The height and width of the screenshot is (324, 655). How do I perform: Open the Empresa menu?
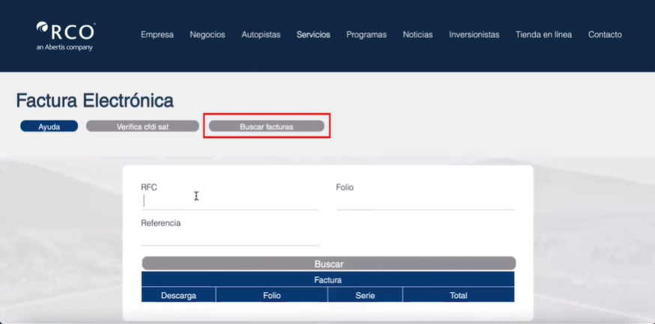[157, 34]
